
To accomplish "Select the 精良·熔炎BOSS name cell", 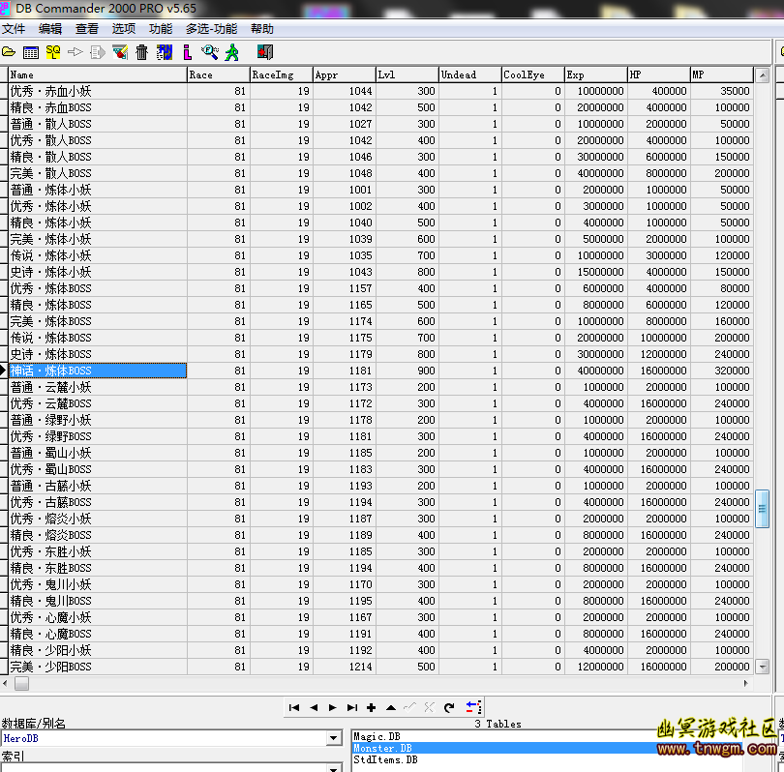I will pos(98,535).
